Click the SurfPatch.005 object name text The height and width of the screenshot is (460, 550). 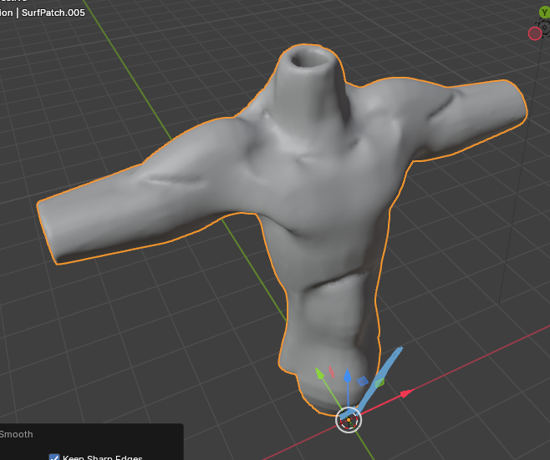pos(51,13)
